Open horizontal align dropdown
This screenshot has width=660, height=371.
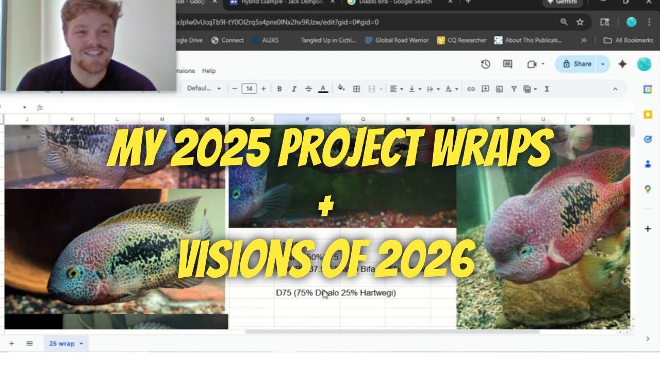397,89
